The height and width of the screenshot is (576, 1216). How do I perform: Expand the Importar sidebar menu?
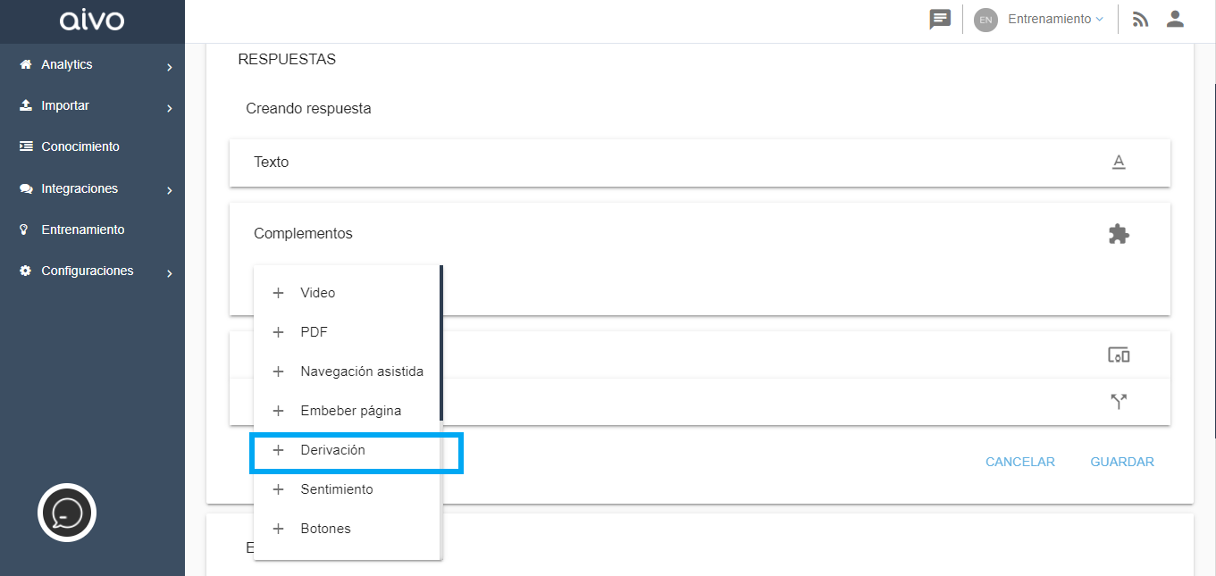pos(93,106)
